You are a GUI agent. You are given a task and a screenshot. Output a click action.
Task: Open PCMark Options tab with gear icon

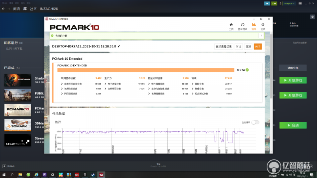(263, 27)
